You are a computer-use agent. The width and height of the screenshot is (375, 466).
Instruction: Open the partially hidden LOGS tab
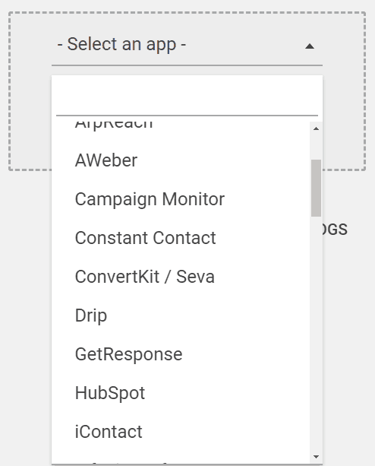tap(335, 230)
